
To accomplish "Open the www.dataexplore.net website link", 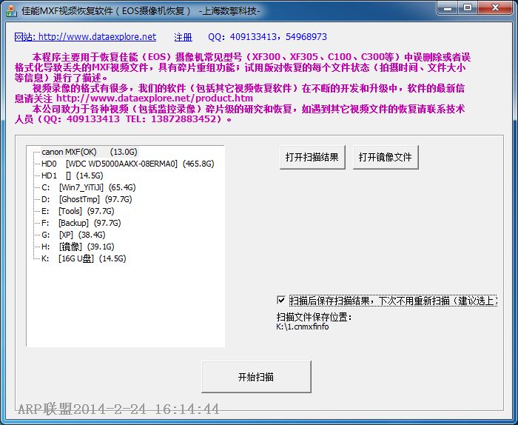I will click(85, 37).
